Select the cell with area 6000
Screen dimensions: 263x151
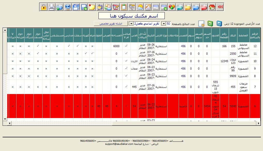point(117,46)
